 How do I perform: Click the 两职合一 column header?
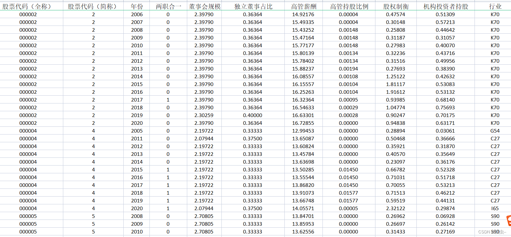click(x=168, y=6)
